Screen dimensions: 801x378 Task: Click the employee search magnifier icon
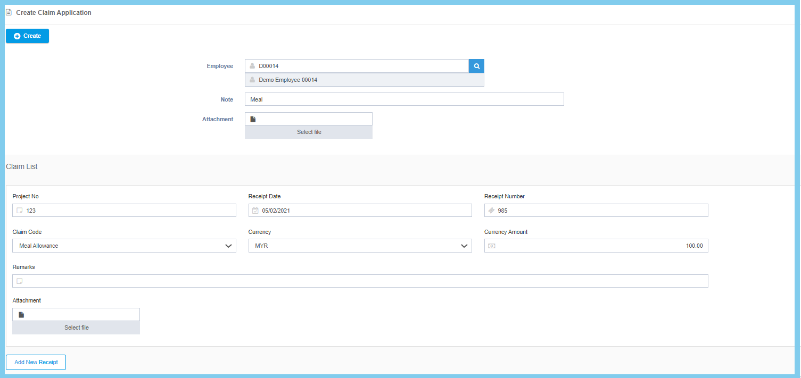476,66
